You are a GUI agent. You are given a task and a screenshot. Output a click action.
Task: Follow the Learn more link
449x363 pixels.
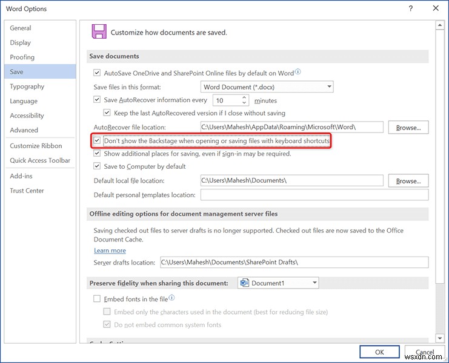pyautogui.click(x=110, y=250)
